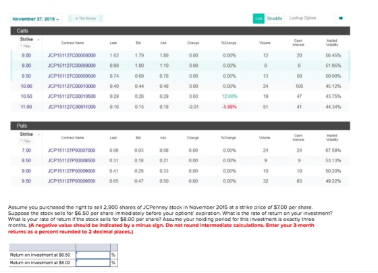The height and width of the screenshot is (273, 378).
Task: Click Calls table Open Interest header
Action: point(298,43)
